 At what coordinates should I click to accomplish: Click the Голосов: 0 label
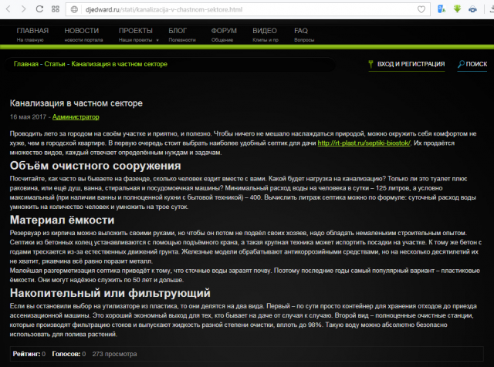point(69,354)
